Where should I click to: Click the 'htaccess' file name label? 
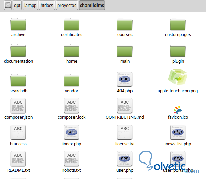(x=18, y=144)
